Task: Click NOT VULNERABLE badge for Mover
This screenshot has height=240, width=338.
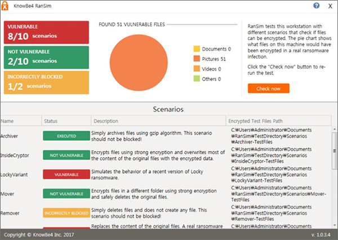Action: coord(66,194)
